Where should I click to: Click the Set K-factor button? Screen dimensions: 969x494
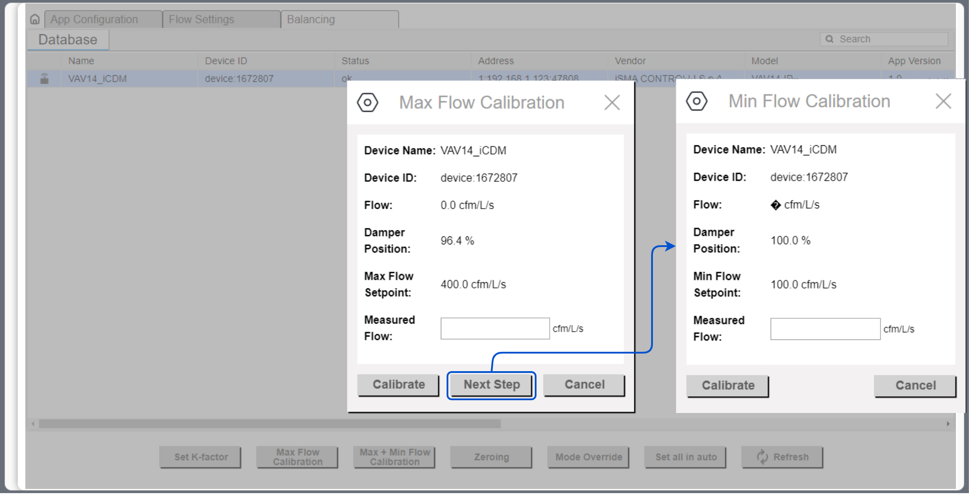pyautogui.click(x=201, y=457)
